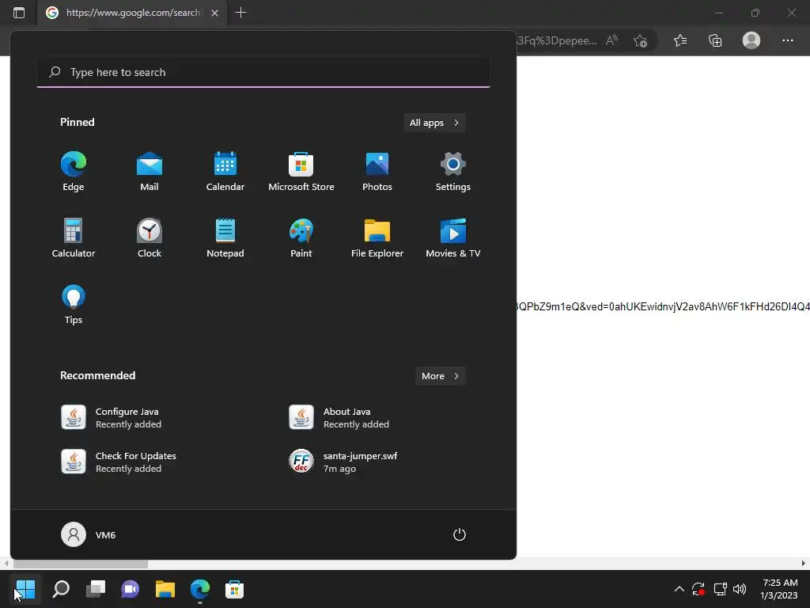The width and height of the screenshot is (810, 608).
Task: Switch to Edge on taskbar
Action: (200, 589)
